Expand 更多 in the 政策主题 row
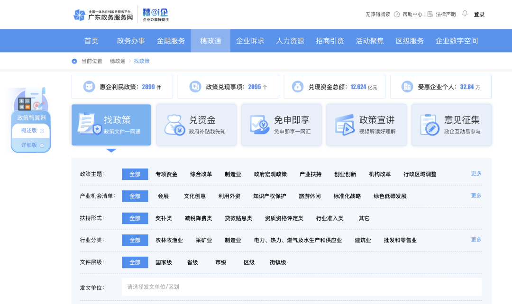This screenshot has height=304, width=512. (476, 174)
